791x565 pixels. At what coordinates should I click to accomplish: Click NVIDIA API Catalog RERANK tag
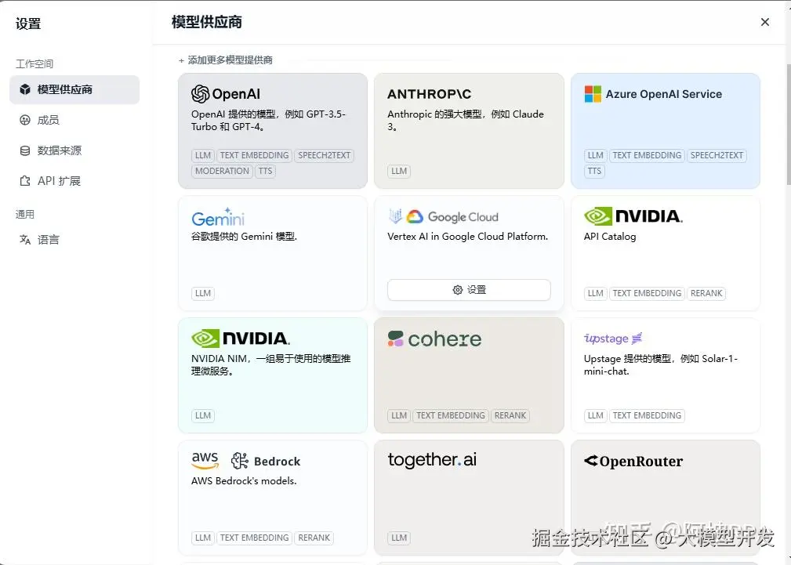(706, 293)
